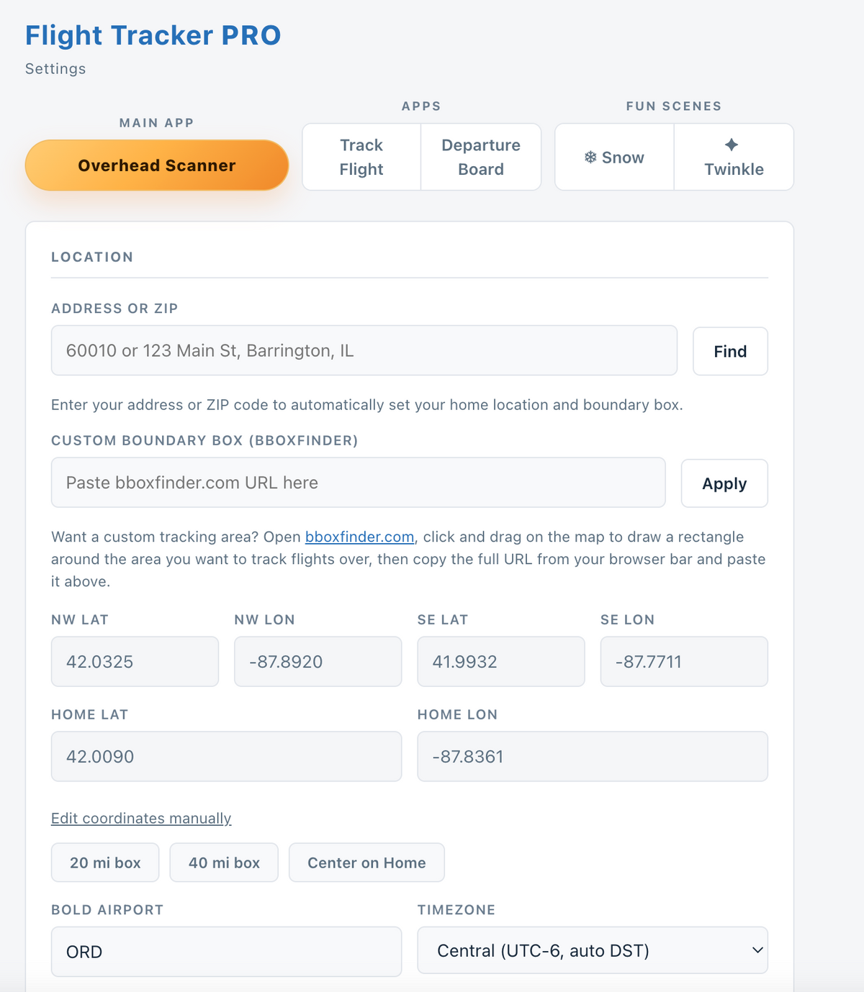
Task: Open the Timezone dropdown
Action: point(593,950)
